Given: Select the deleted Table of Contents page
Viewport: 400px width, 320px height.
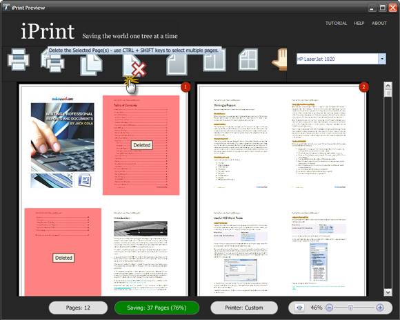Looking at the screenshot, I should 141,145.
